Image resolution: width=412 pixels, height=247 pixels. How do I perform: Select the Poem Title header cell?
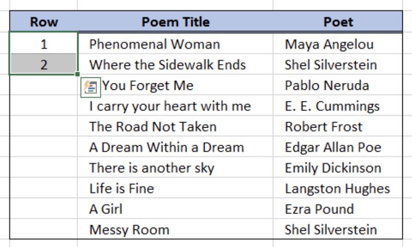[176, 22]
